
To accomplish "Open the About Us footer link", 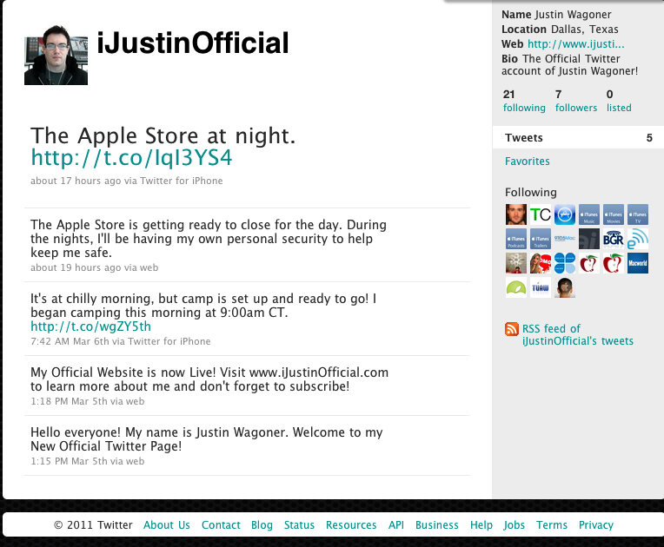I will (166, 525).
